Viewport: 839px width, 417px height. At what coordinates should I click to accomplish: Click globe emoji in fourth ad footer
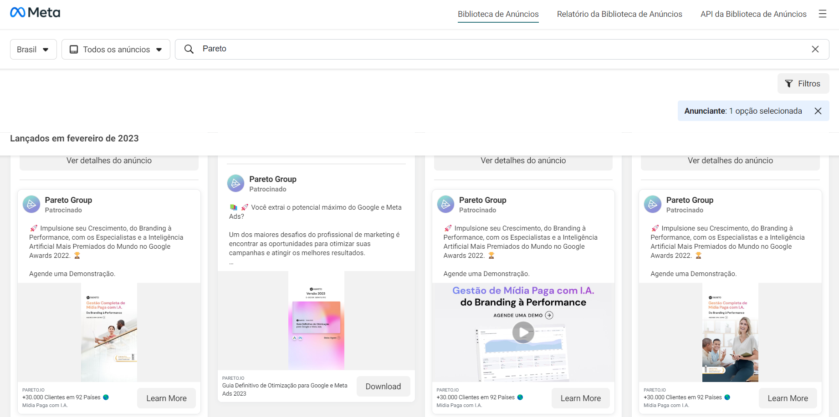click(x=727, y=397)
